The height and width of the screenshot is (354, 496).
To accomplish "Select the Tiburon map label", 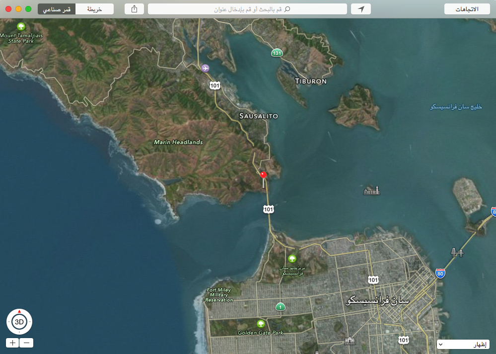I will click(311, 81).
